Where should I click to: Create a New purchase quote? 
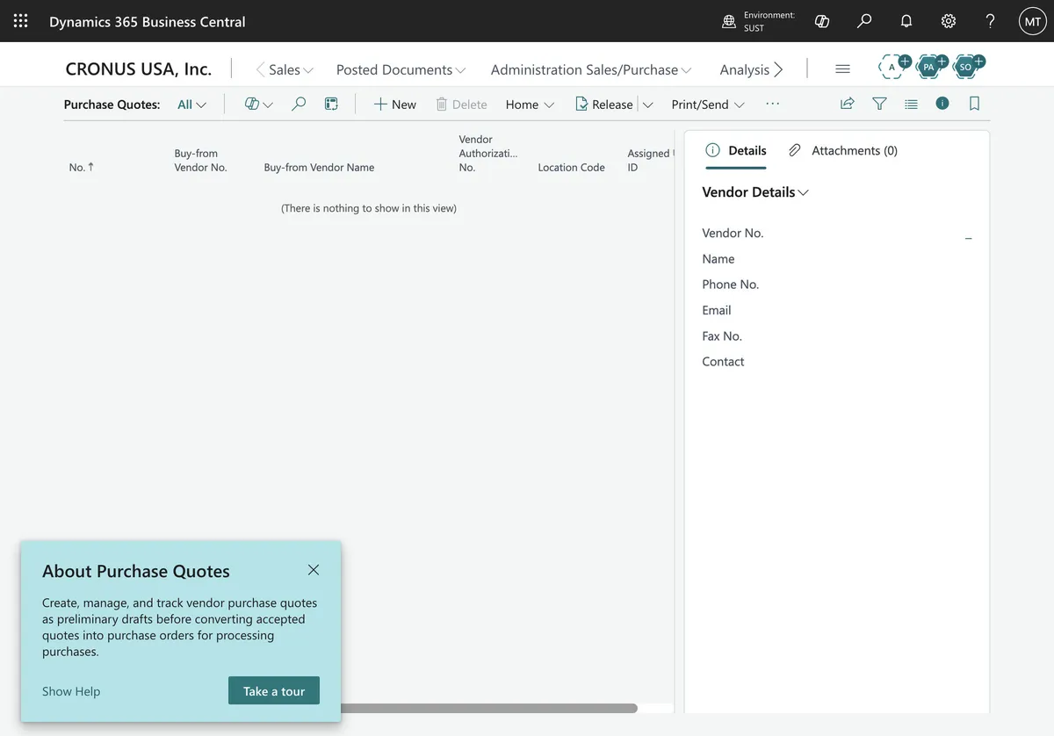[x=394, y=104]
